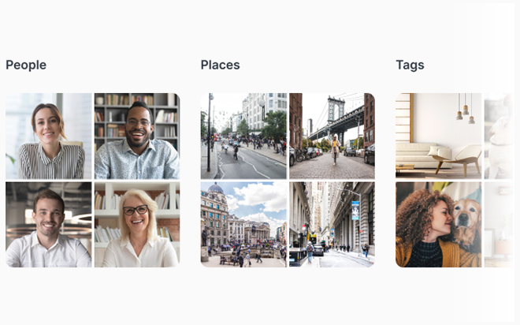Open street with cyclists photo

click(243, 136)
